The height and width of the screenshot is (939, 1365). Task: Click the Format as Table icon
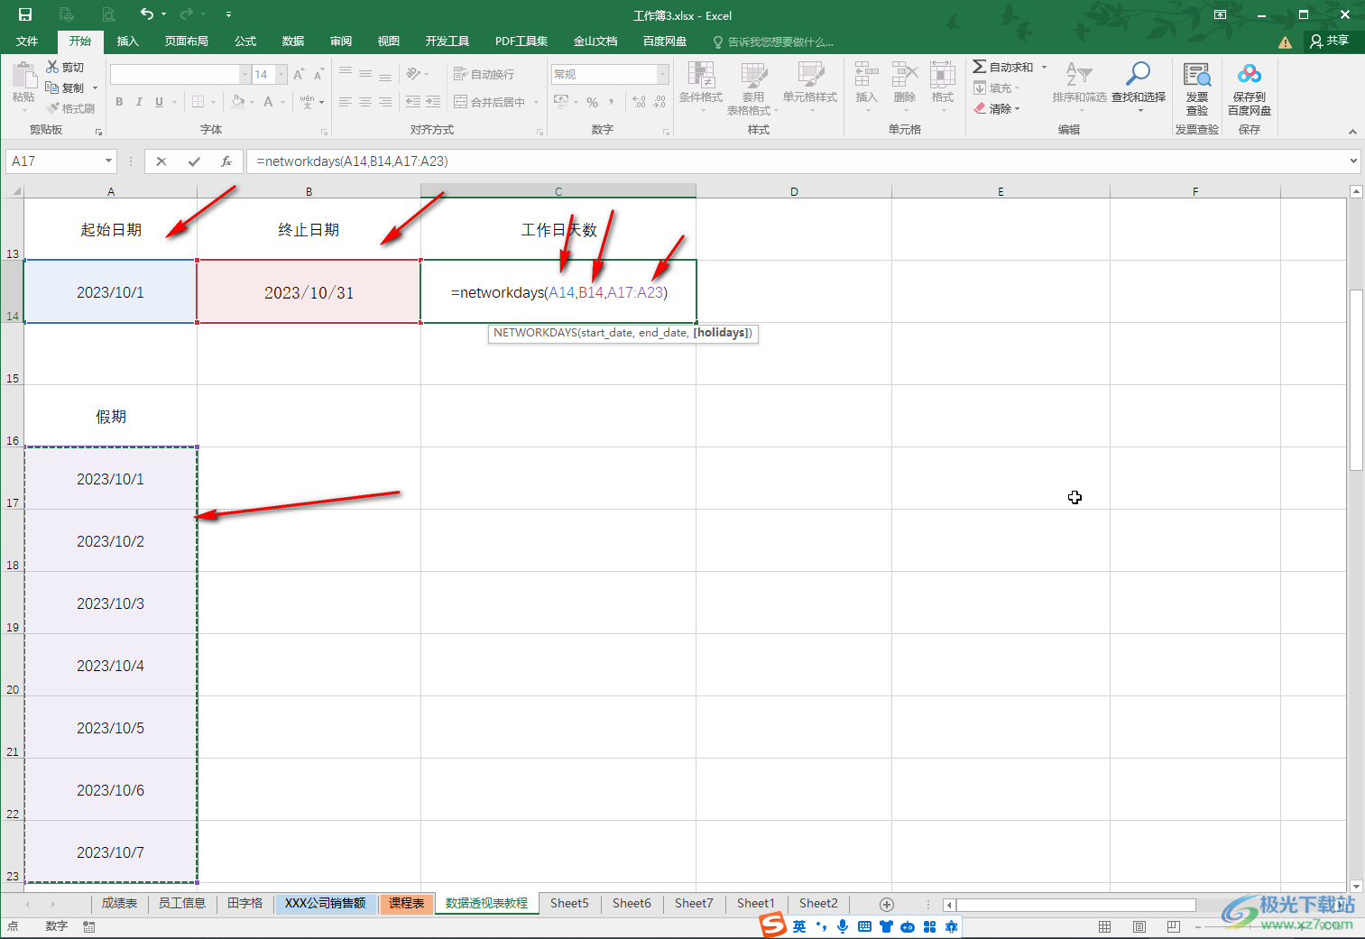click(x=753, y=76)
